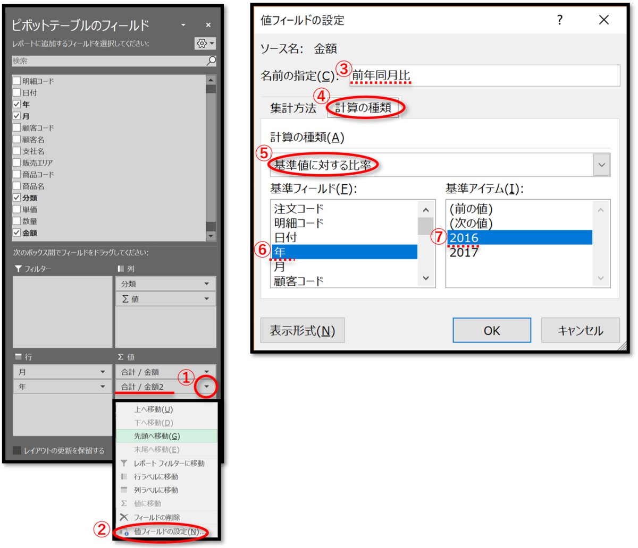Click inside the 名前の指定 input field

tap(478, 75)
